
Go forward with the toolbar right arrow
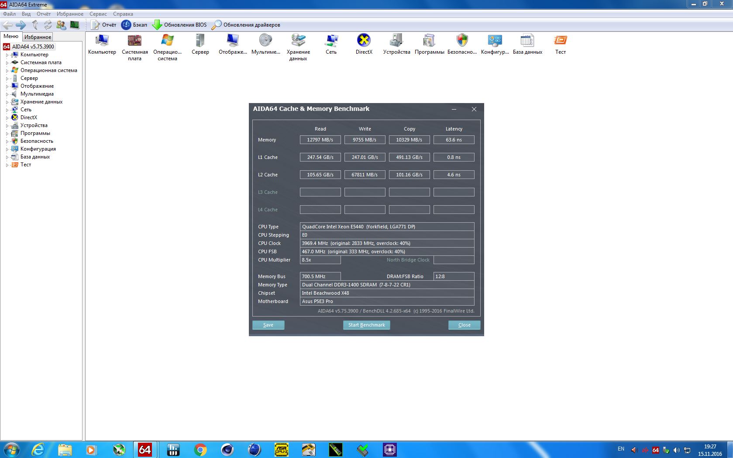[x=21, y=25]
